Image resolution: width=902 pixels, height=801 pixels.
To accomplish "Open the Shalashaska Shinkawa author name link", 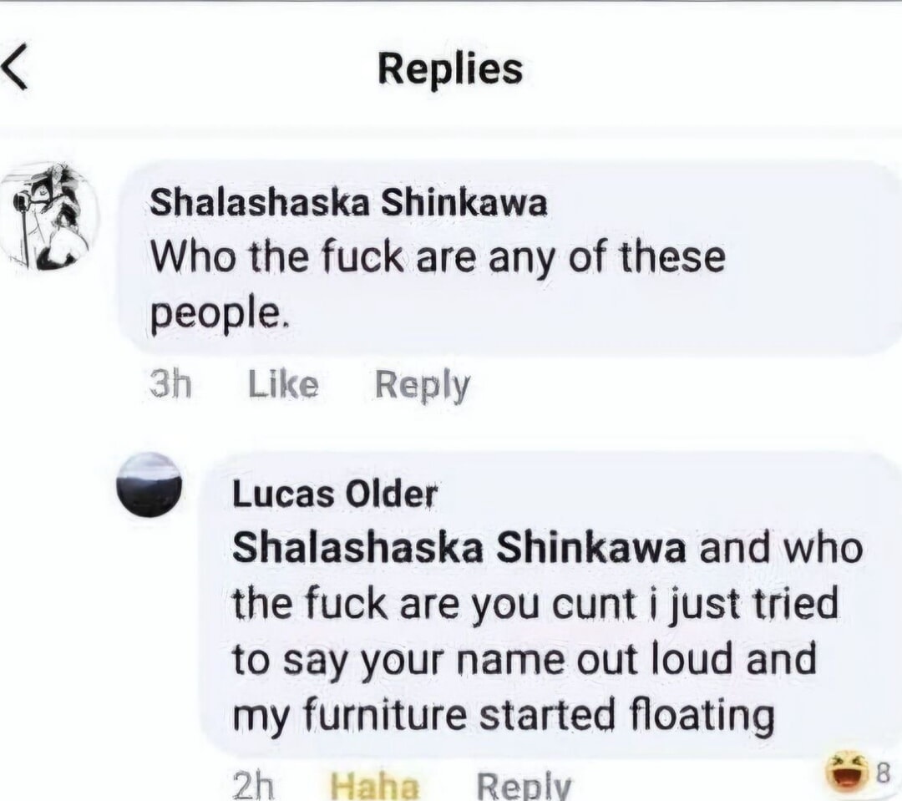I will pos(348,203).
